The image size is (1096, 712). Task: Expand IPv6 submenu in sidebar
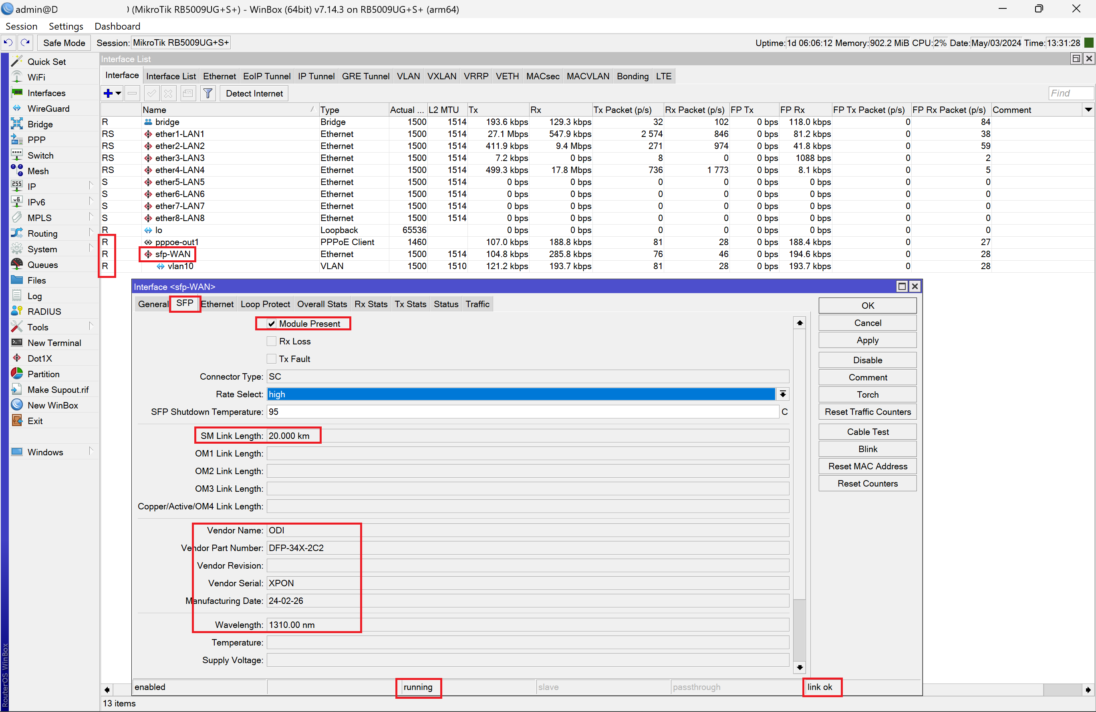[91, 202]
